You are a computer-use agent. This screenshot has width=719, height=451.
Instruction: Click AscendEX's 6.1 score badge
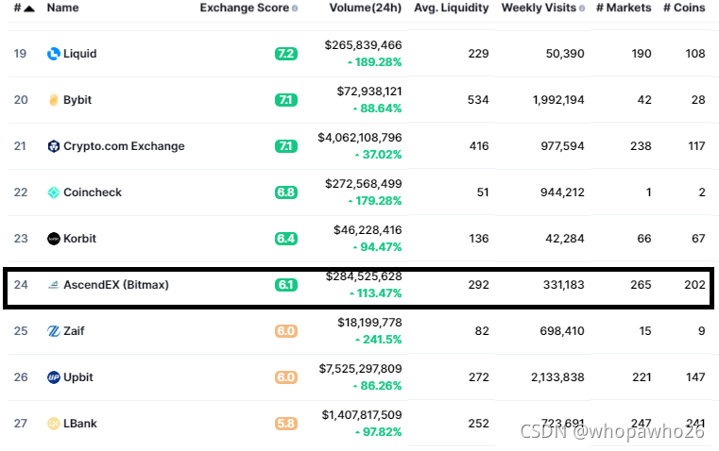[x=286, y=285]
